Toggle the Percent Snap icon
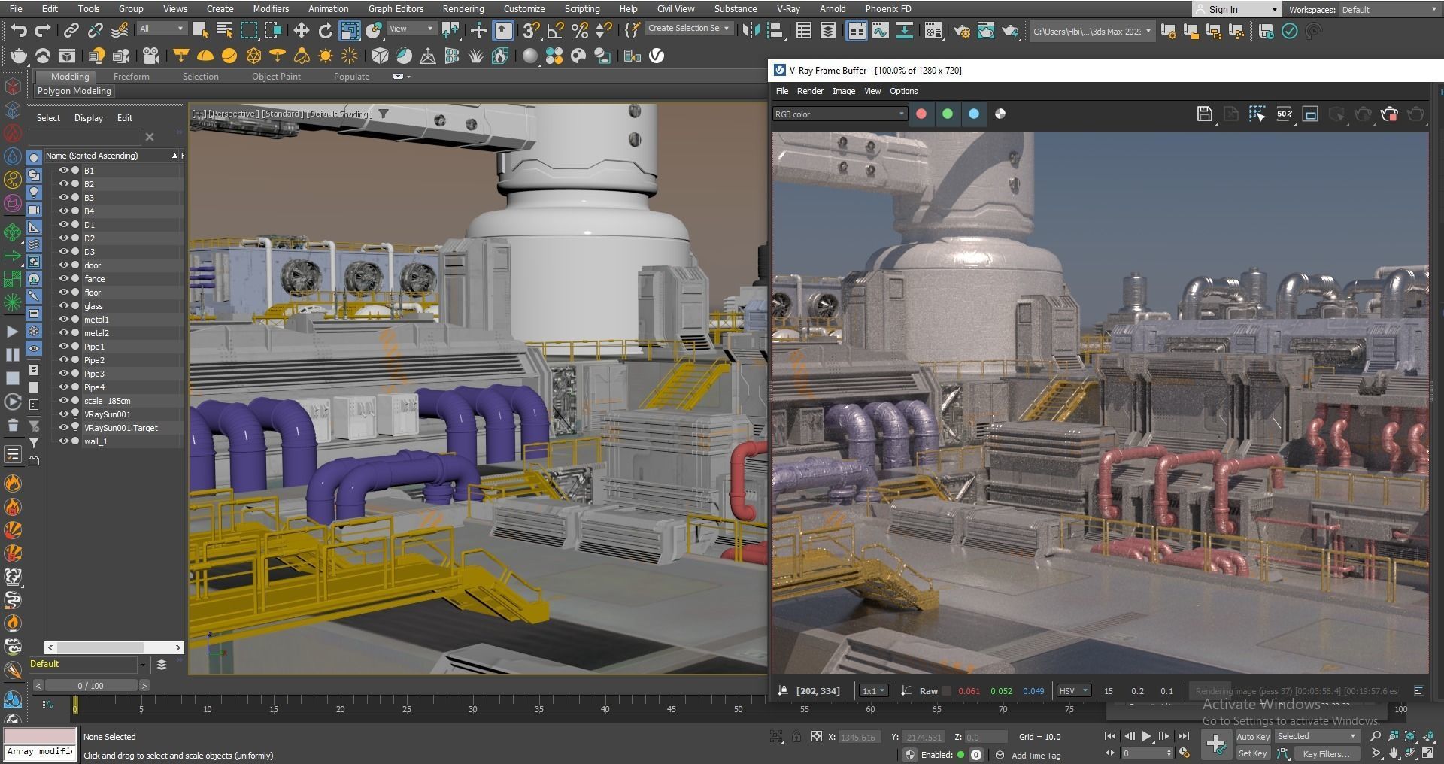 pos(579,31)
